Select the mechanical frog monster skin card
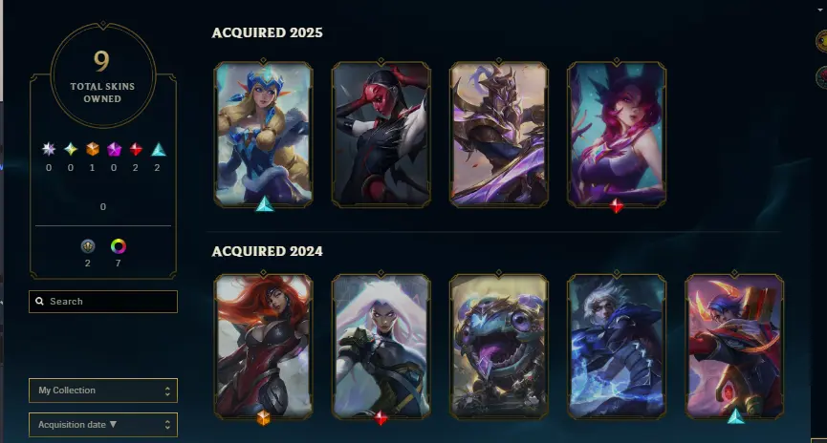827x443 pixels. [499, 346]
